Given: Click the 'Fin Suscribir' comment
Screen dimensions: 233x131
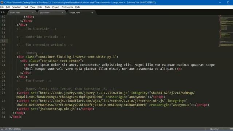Looking at the screenshot, I should point(36,29).
